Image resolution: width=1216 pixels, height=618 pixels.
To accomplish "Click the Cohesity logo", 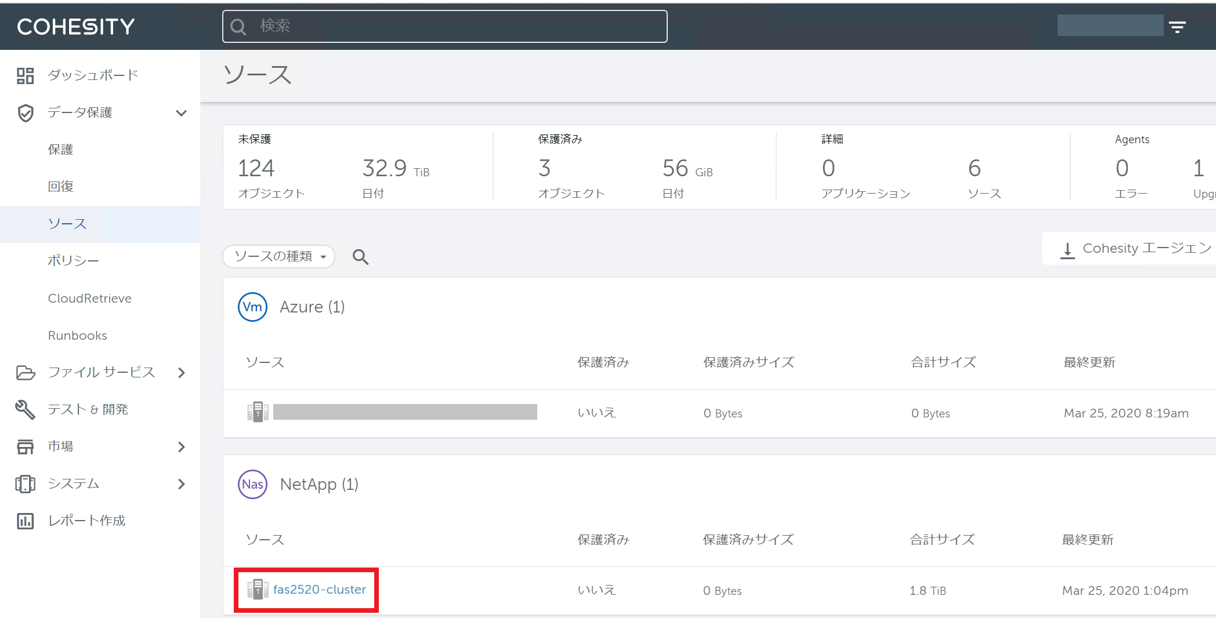I will (76, 27).
